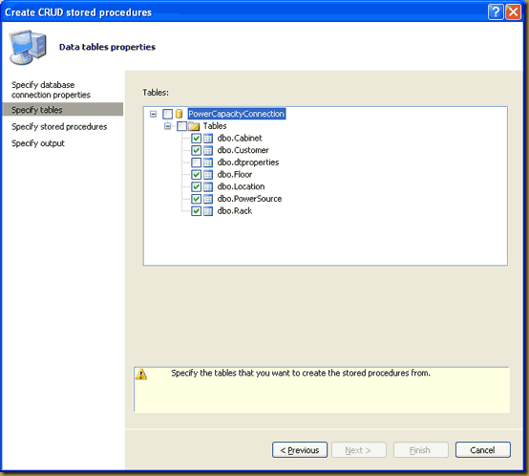Collapse the Tables folder node
The image size is (529, 476).
[167, 126]
